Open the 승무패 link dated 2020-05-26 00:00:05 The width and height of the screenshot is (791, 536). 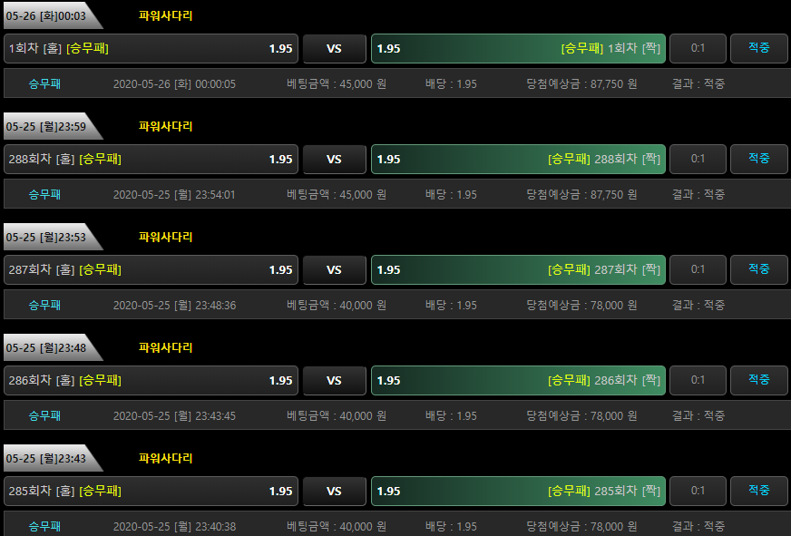(x=44, y=83)
